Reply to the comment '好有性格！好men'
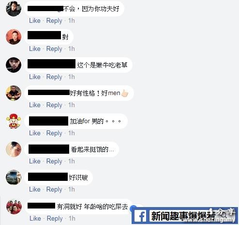Screen dimensions: 239x225 [x=54, y=105]
